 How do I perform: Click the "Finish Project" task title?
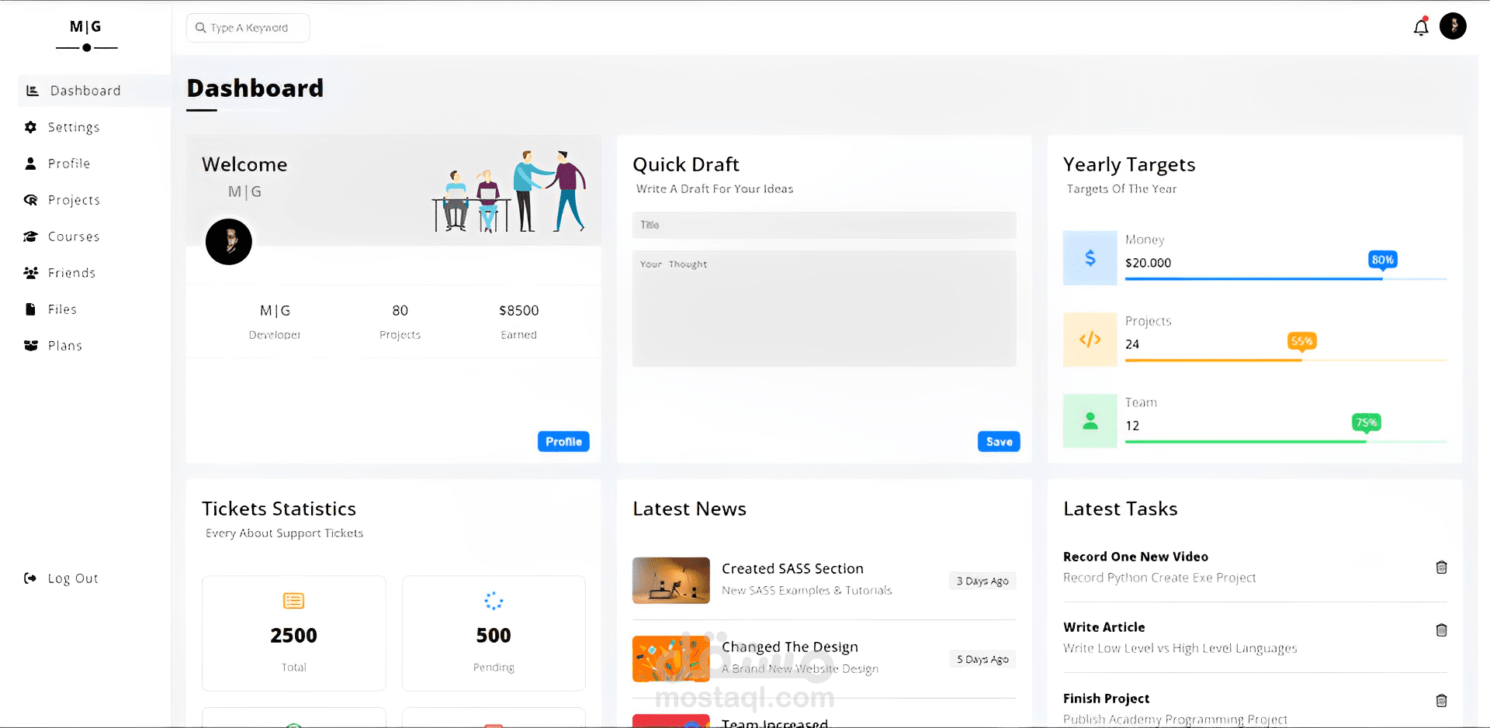[1106, 699]
